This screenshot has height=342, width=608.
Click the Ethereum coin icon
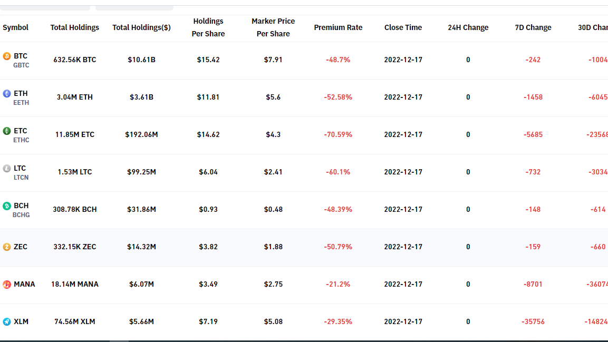[7, 94]
